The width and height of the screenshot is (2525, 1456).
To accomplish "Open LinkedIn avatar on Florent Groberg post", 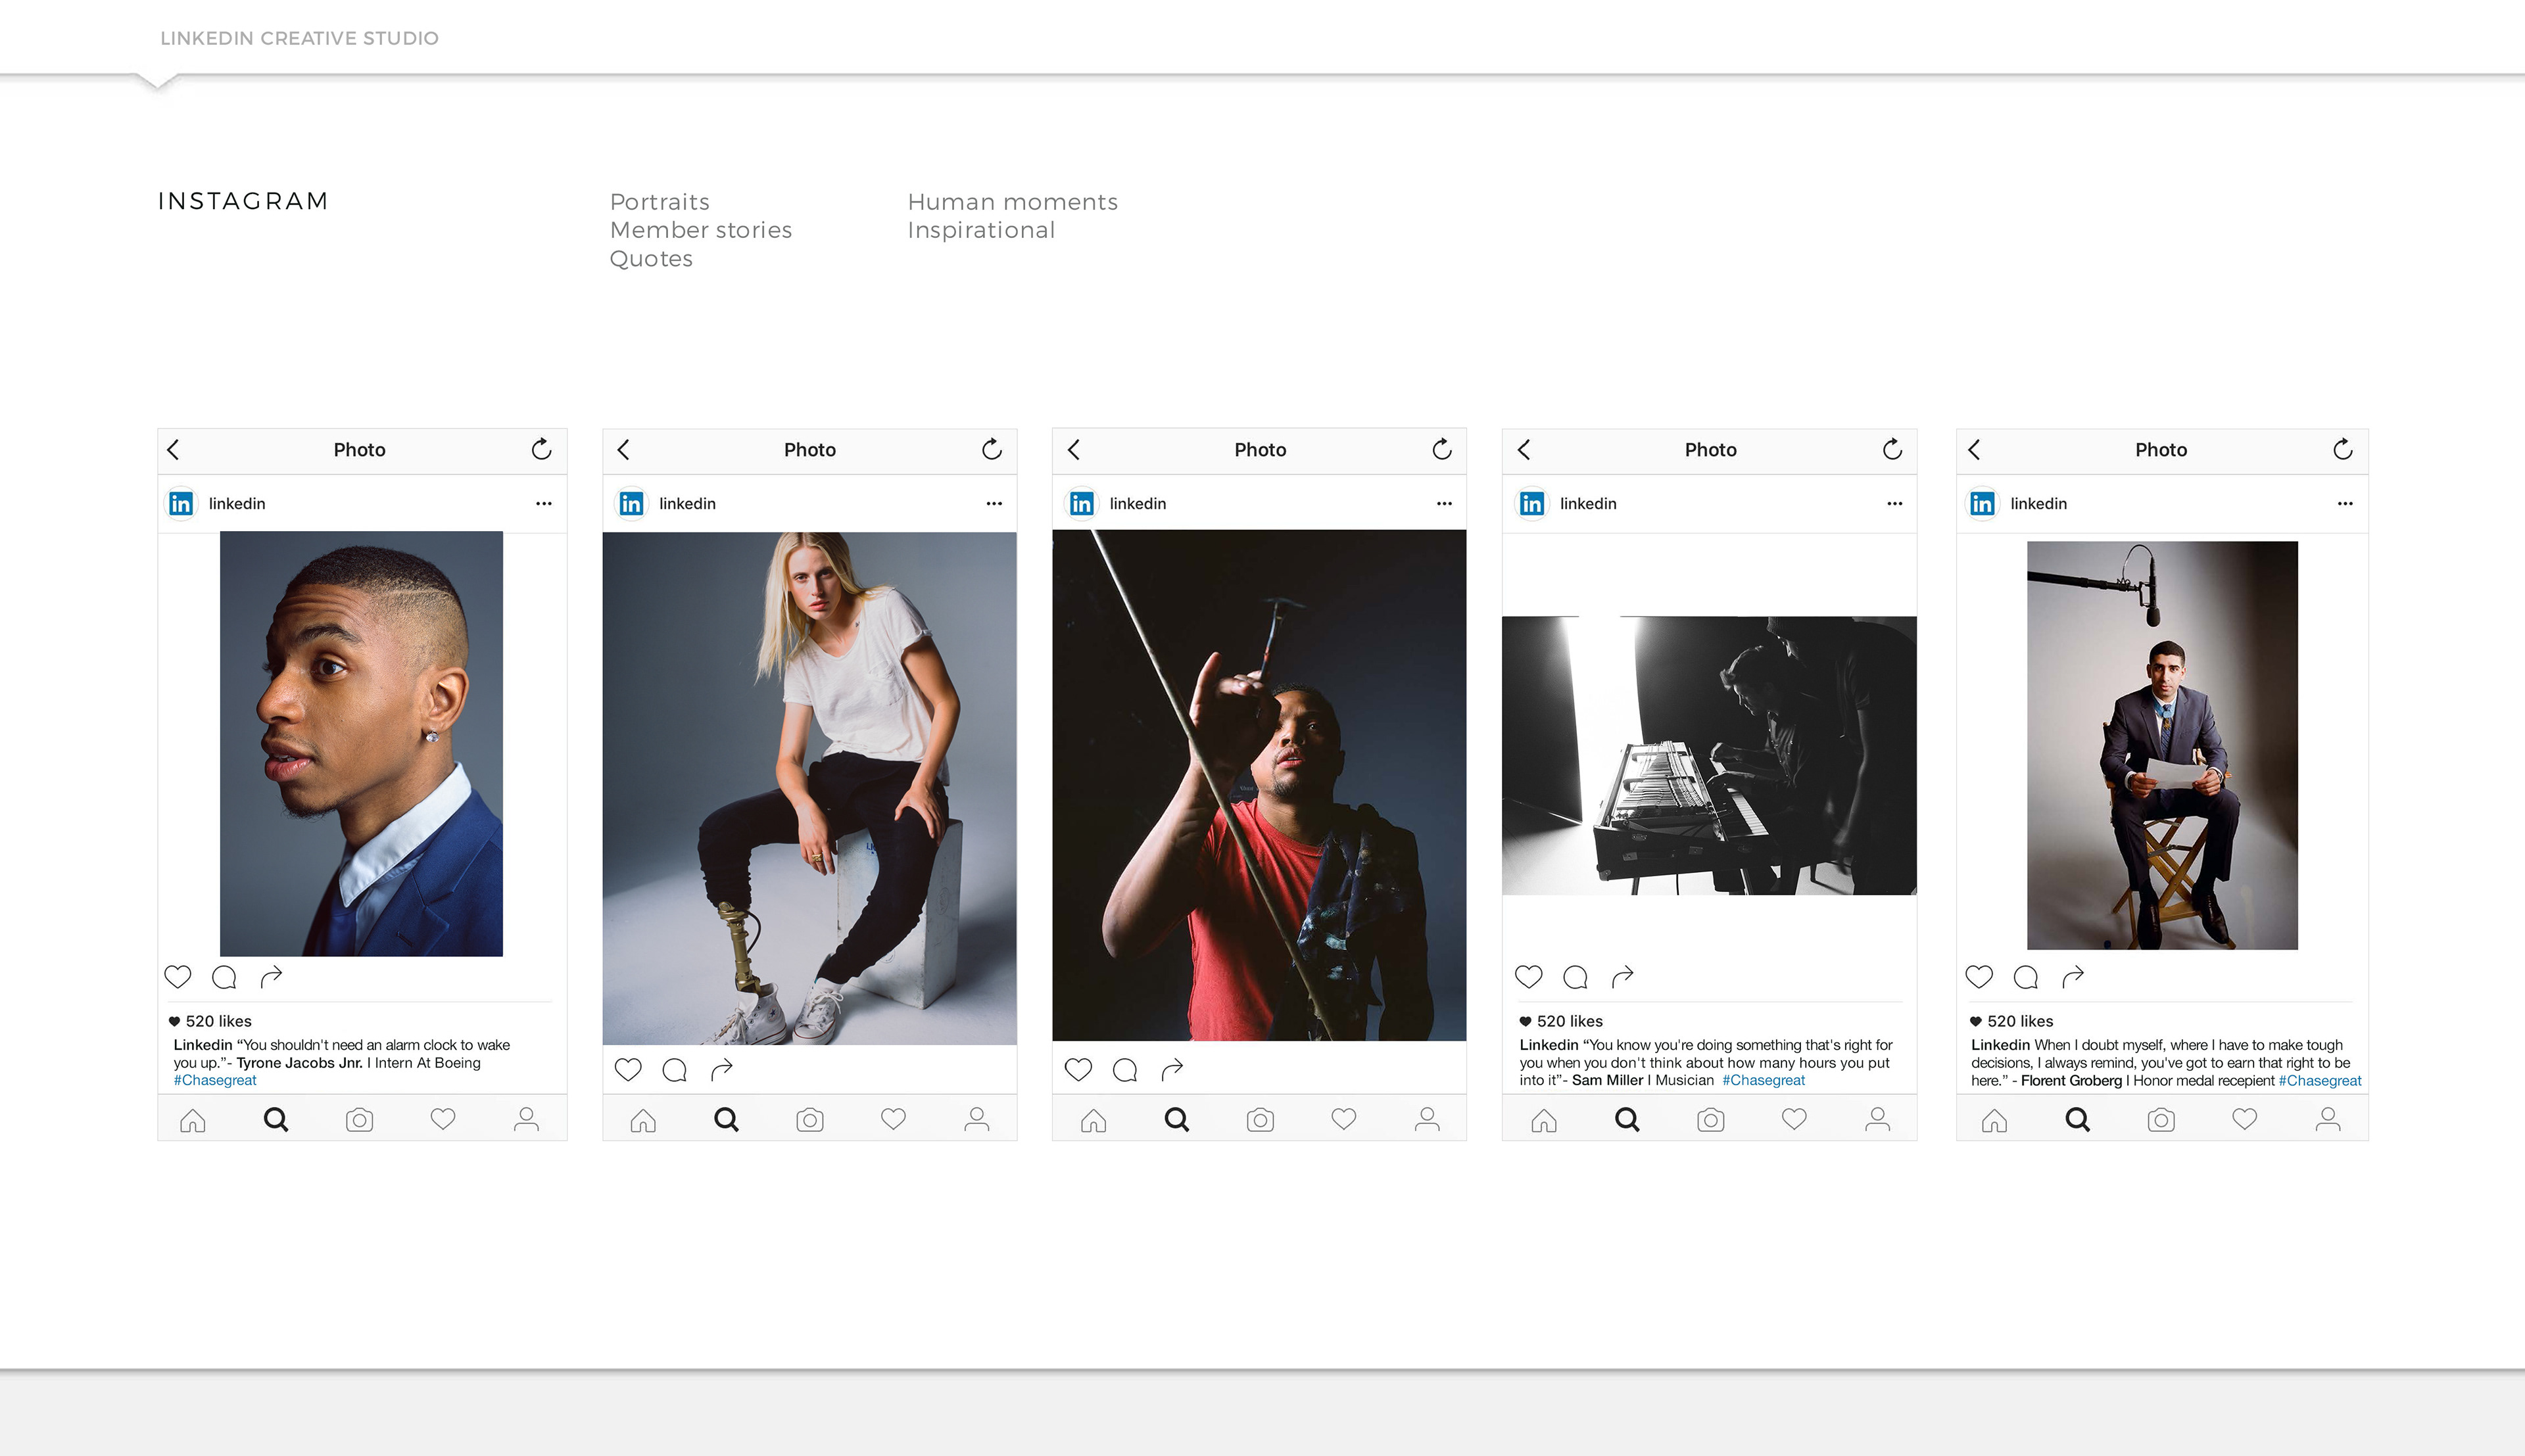I will (1982, 504).
